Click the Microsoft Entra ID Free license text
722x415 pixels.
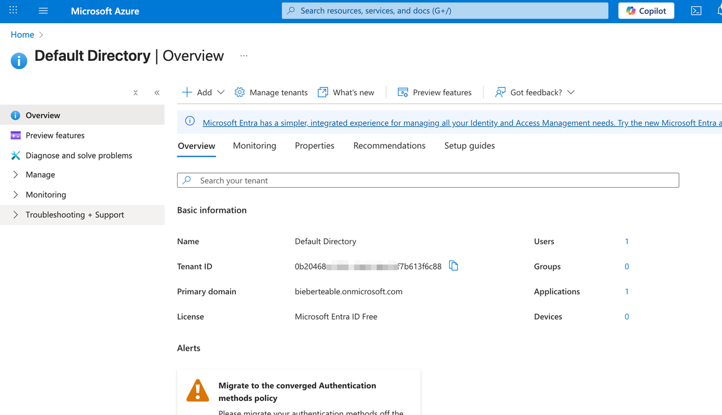pyautogui.click(x=336, y=316)
